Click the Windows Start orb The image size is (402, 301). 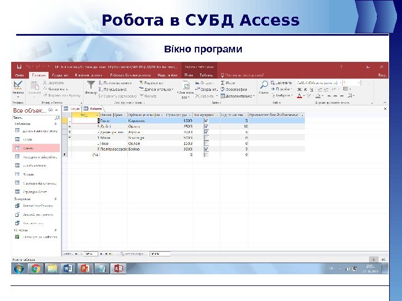click(x=19, y=269)
